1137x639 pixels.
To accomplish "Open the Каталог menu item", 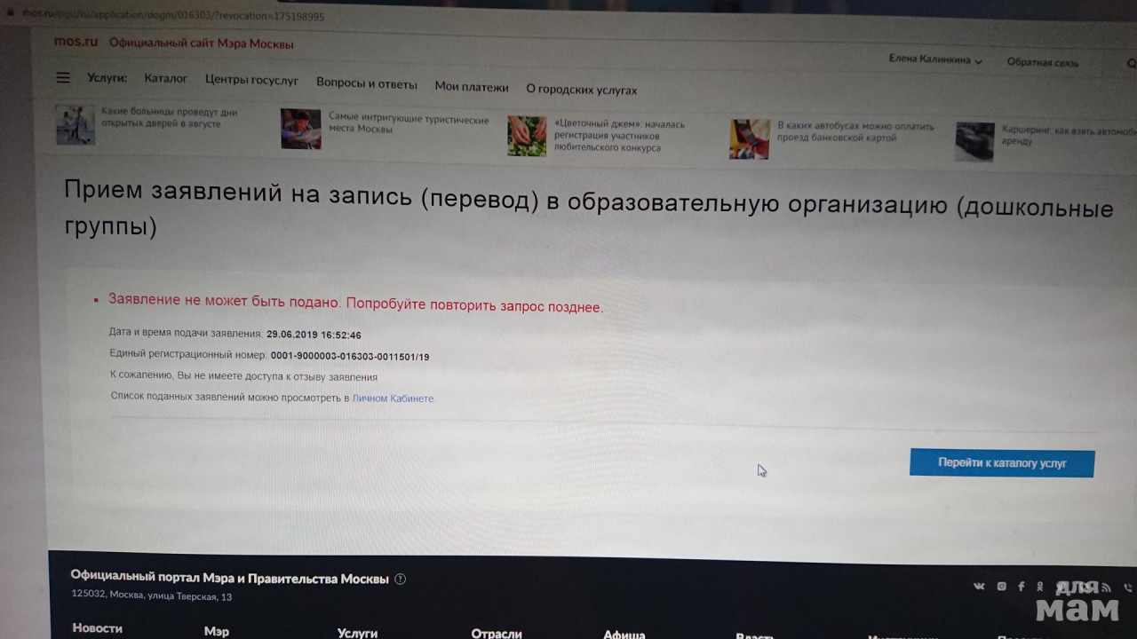I will (165, 79).
